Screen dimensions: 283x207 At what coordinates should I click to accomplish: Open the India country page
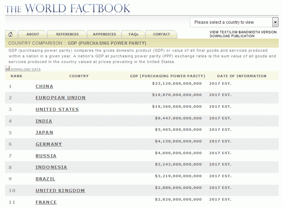click(x=44, y=121)
